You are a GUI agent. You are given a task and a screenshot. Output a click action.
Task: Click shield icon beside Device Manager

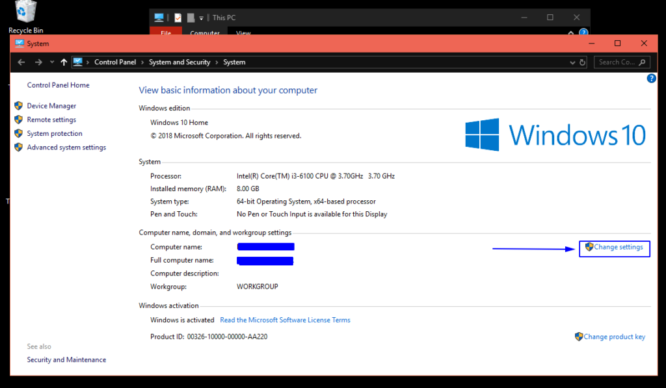pos(18,106)
